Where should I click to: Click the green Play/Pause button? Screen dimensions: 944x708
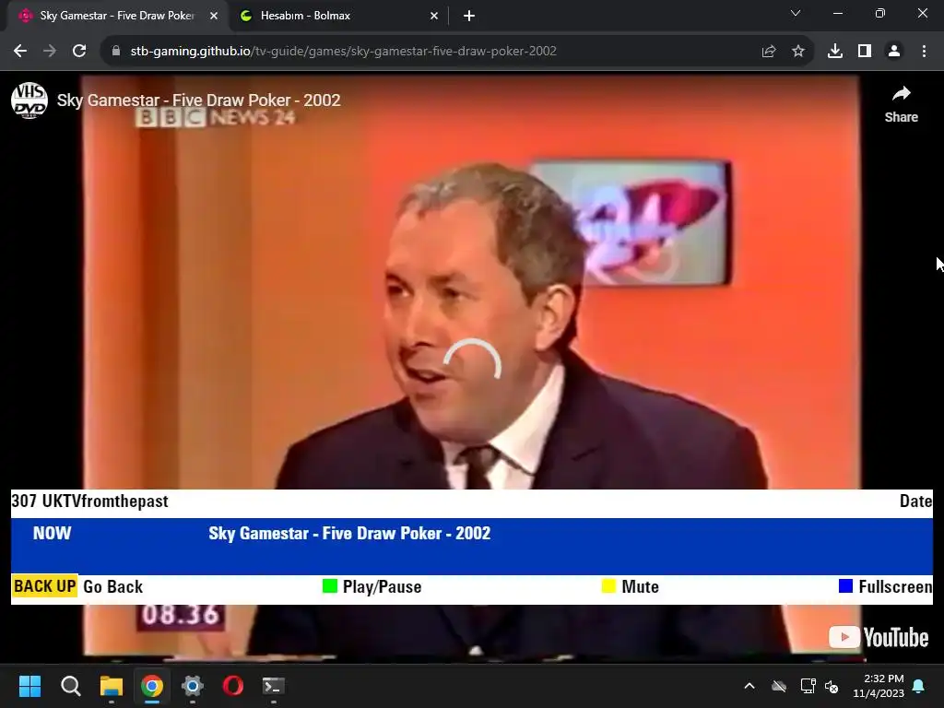pos(372,586)
